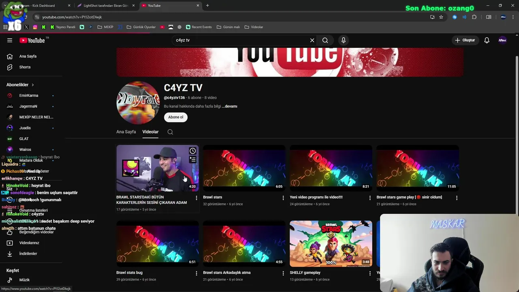
Task: Open Müzik under Keşfet
Action: (24, 280)
